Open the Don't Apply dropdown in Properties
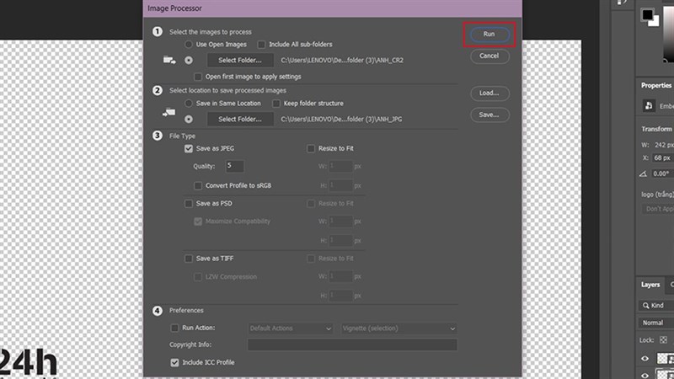 tap(658, 209)
